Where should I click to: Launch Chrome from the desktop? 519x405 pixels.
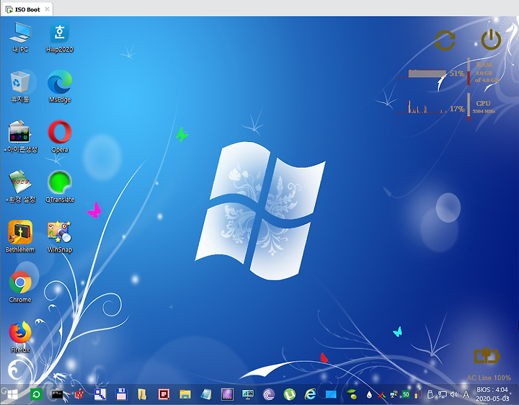coord(20,288)
